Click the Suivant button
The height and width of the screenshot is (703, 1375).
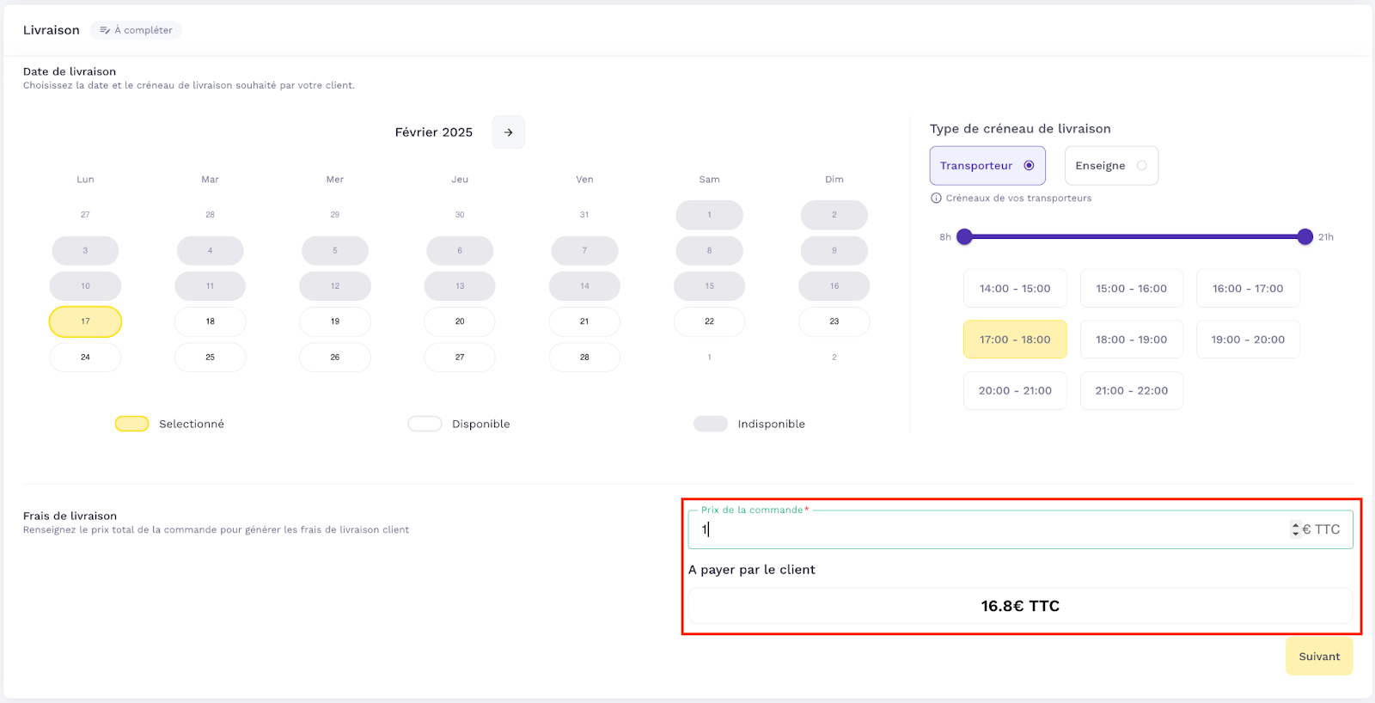tap(1318, 657)
